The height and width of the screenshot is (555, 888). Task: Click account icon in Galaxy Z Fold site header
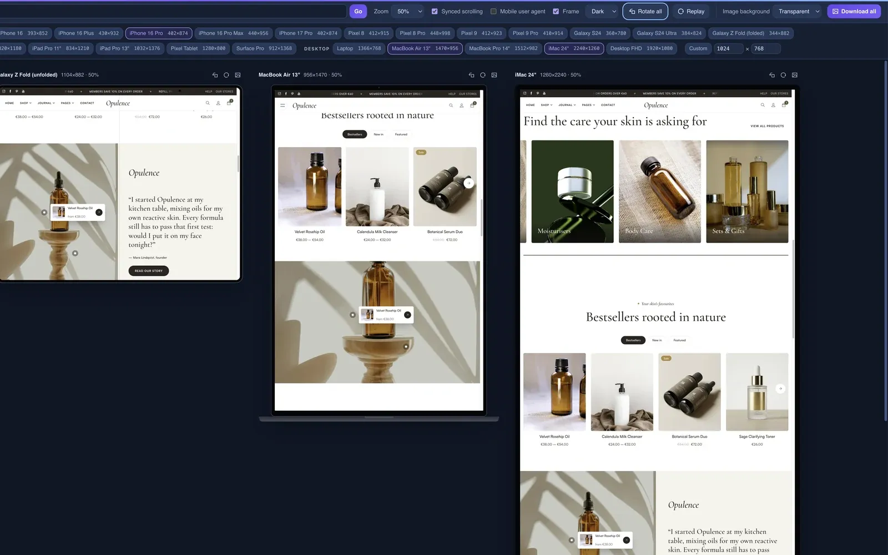coord(218,103)
